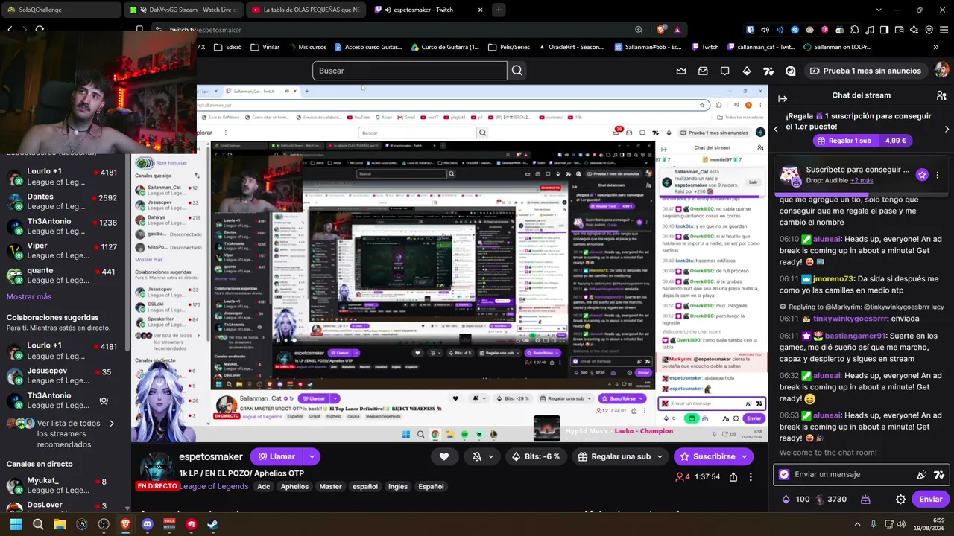The height and width of the screenshot is (536, 954).
Task: Share the espetosmaker stream
Action: (733, 476)
